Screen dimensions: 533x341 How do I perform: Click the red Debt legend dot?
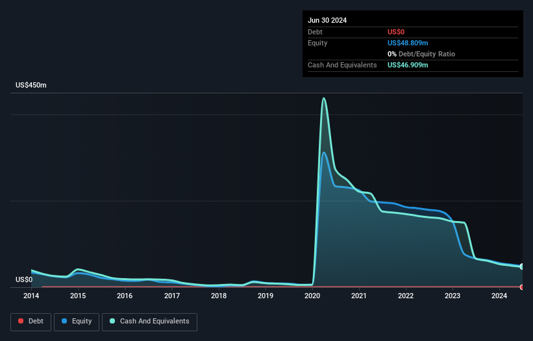[21, 321]
